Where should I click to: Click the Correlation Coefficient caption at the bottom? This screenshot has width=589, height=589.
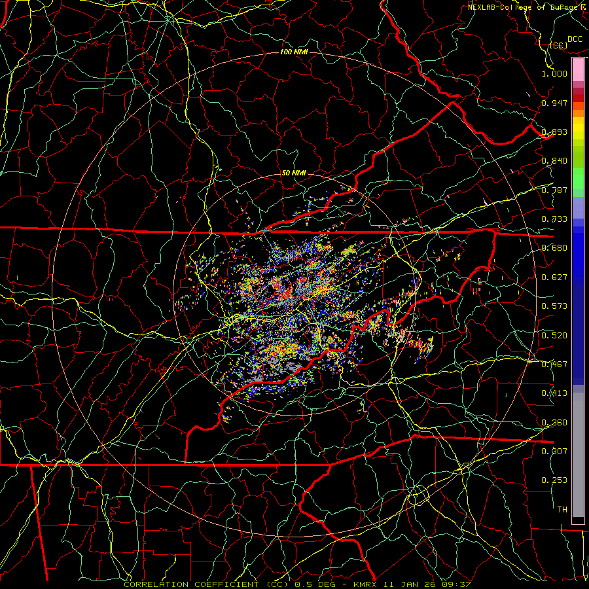point(297,584)
